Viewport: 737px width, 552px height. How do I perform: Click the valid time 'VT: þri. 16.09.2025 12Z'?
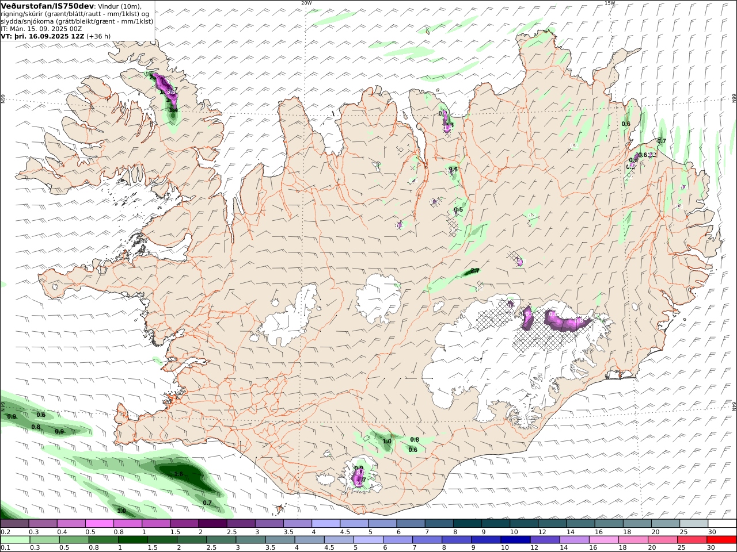coord(43,36)
